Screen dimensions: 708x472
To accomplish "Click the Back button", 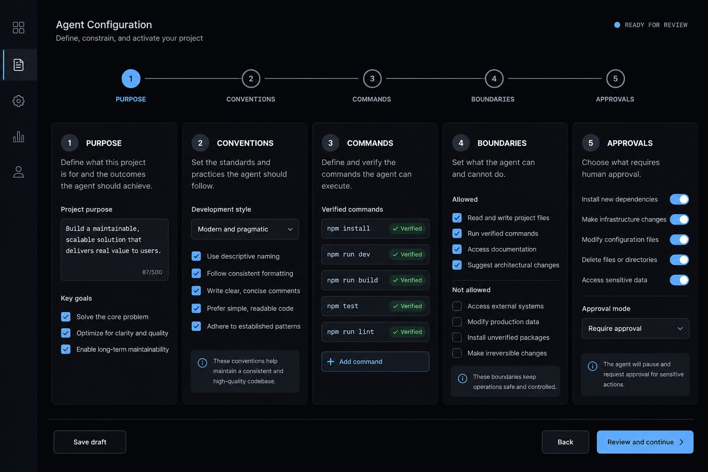I will pyautogui.click(x=566, y=442).
